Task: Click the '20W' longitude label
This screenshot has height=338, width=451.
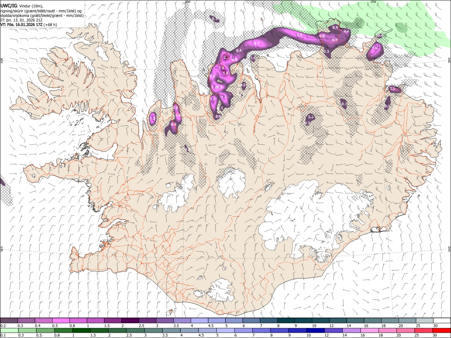Action: [187, 2]
